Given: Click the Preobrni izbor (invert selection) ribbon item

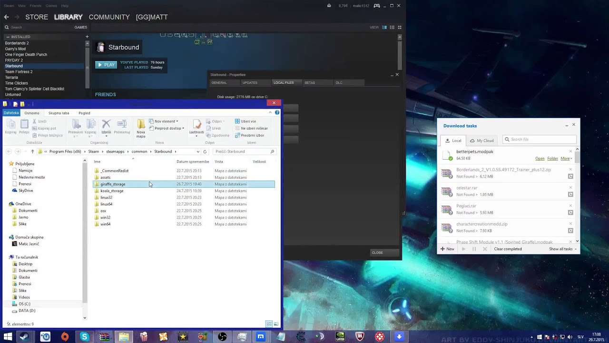Looking at the screenshot, I should (x=249, y=135).
